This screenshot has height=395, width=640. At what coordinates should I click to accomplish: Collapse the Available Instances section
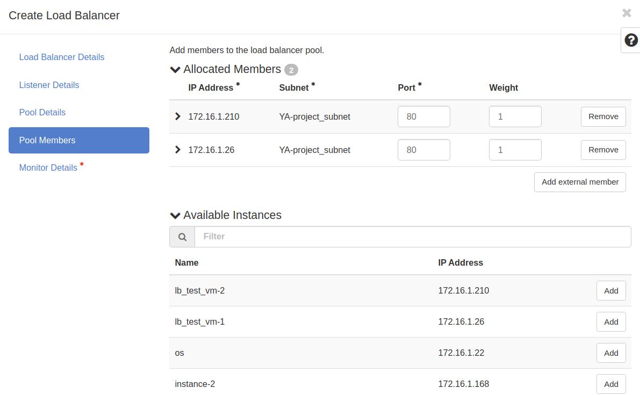coord(175,216)
